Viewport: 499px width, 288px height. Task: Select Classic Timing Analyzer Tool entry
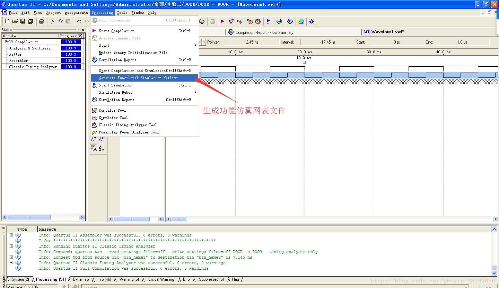(145, 125)
